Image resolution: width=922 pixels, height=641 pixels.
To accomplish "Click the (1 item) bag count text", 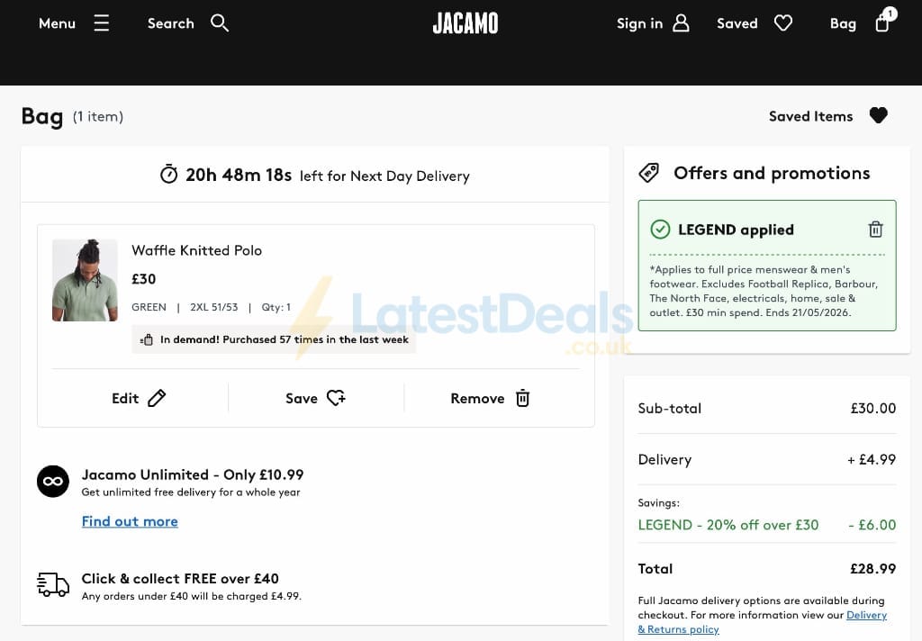I will [98, 116].
